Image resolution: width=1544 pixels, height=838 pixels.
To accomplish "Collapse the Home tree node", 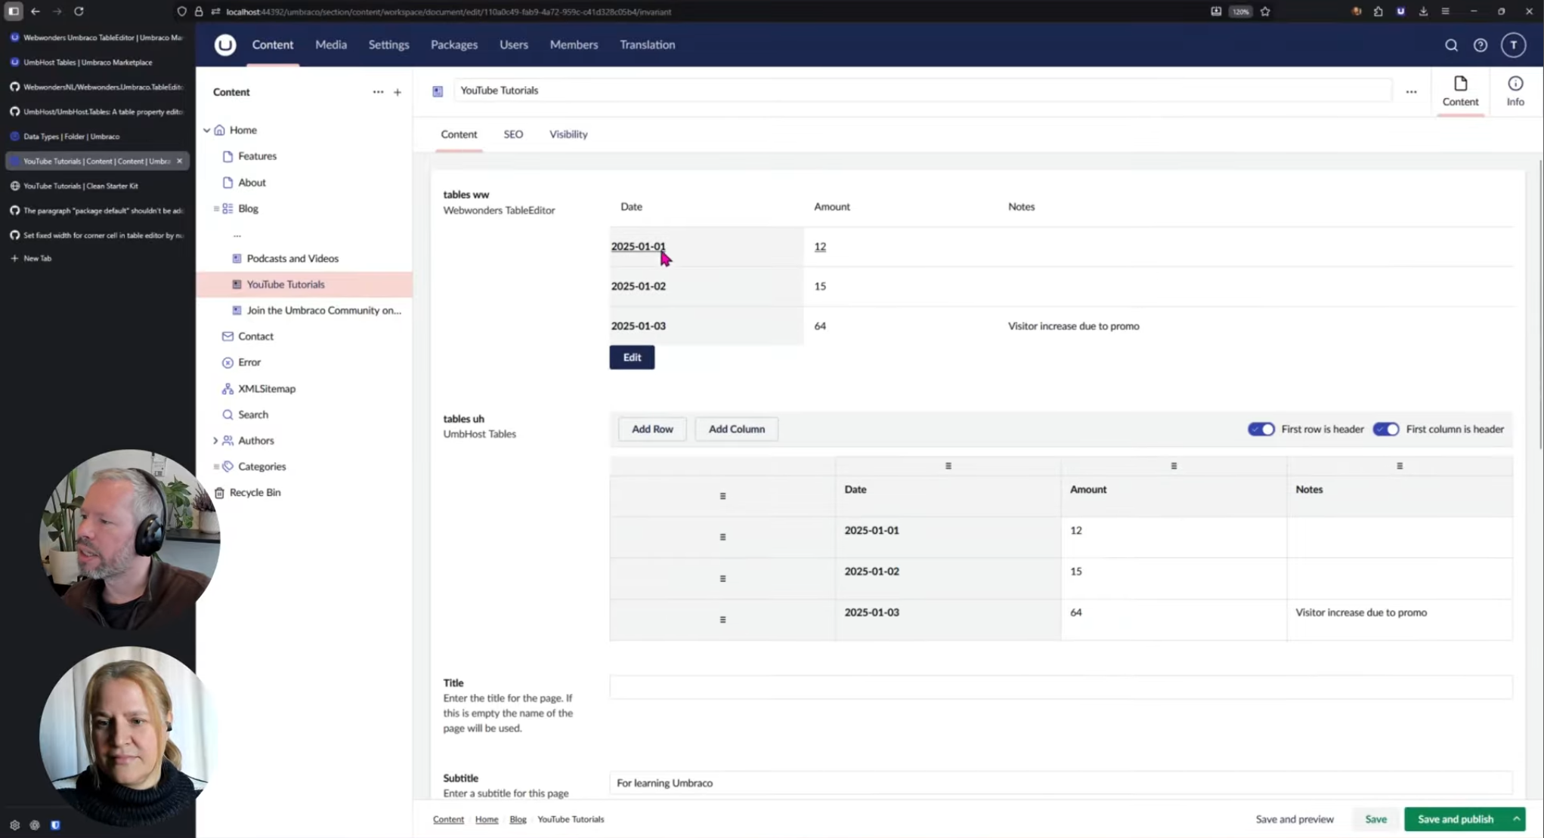I will [206, 131].
